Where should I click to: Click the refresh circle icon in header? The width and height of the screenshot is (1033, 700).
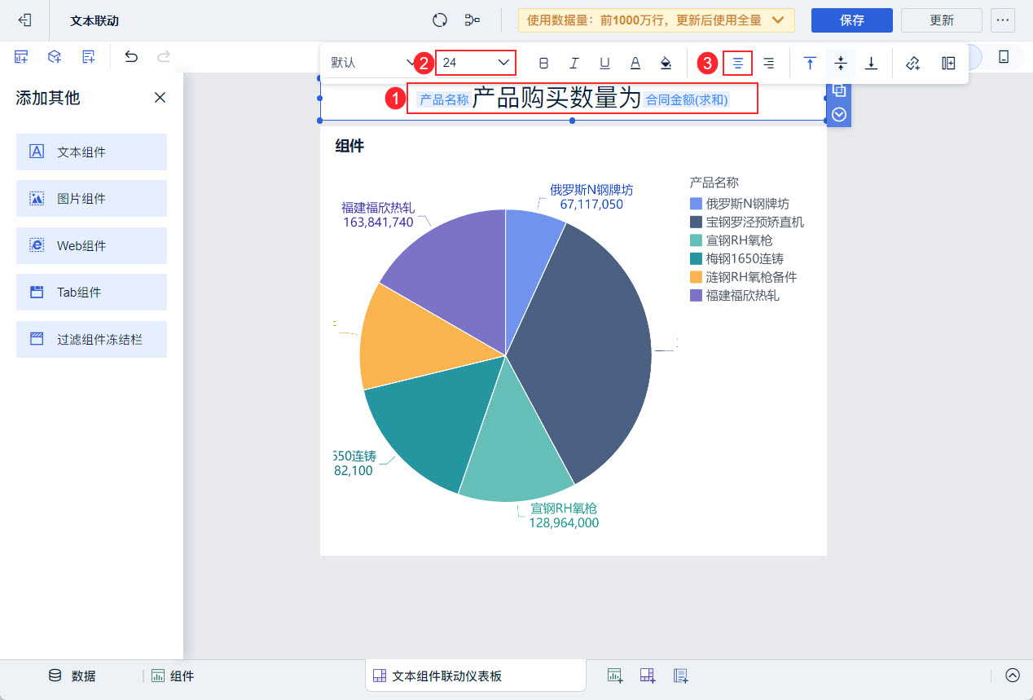point(440,20)
